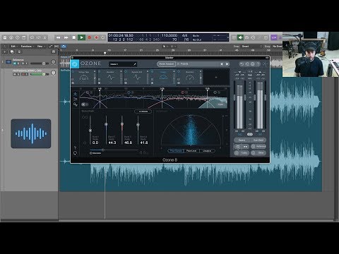339x254 pixels.
Task: Toggle the blue Catch Playhead button
Action: tap(64, 47)
